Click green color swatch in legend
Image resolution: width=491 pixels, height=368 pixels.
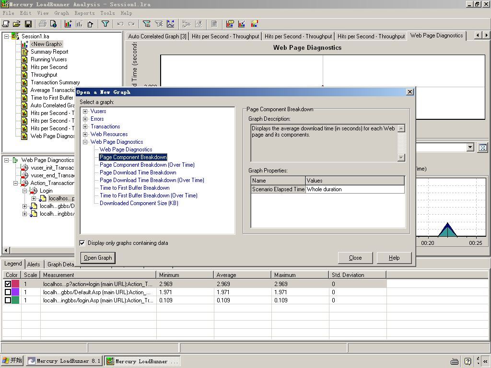[x=16, y=300]
